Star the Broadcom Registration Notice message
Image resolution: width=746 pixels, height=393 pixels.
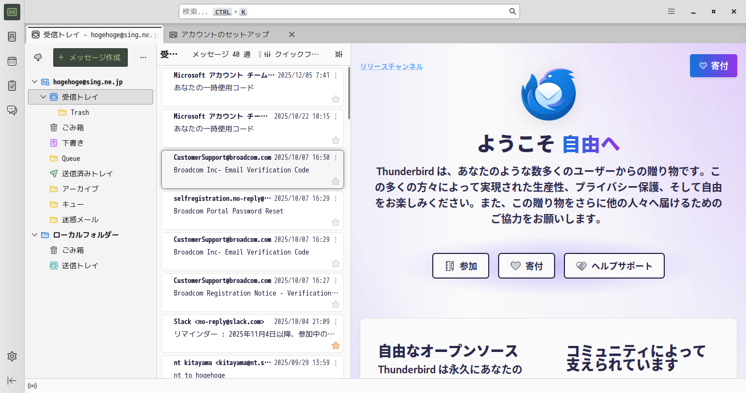pos(336,304)
